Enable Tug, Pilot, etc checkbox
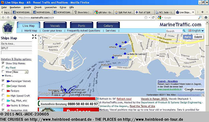Viewport: 209px width, 122px height. pyautogui.click(x=3, y=100)
